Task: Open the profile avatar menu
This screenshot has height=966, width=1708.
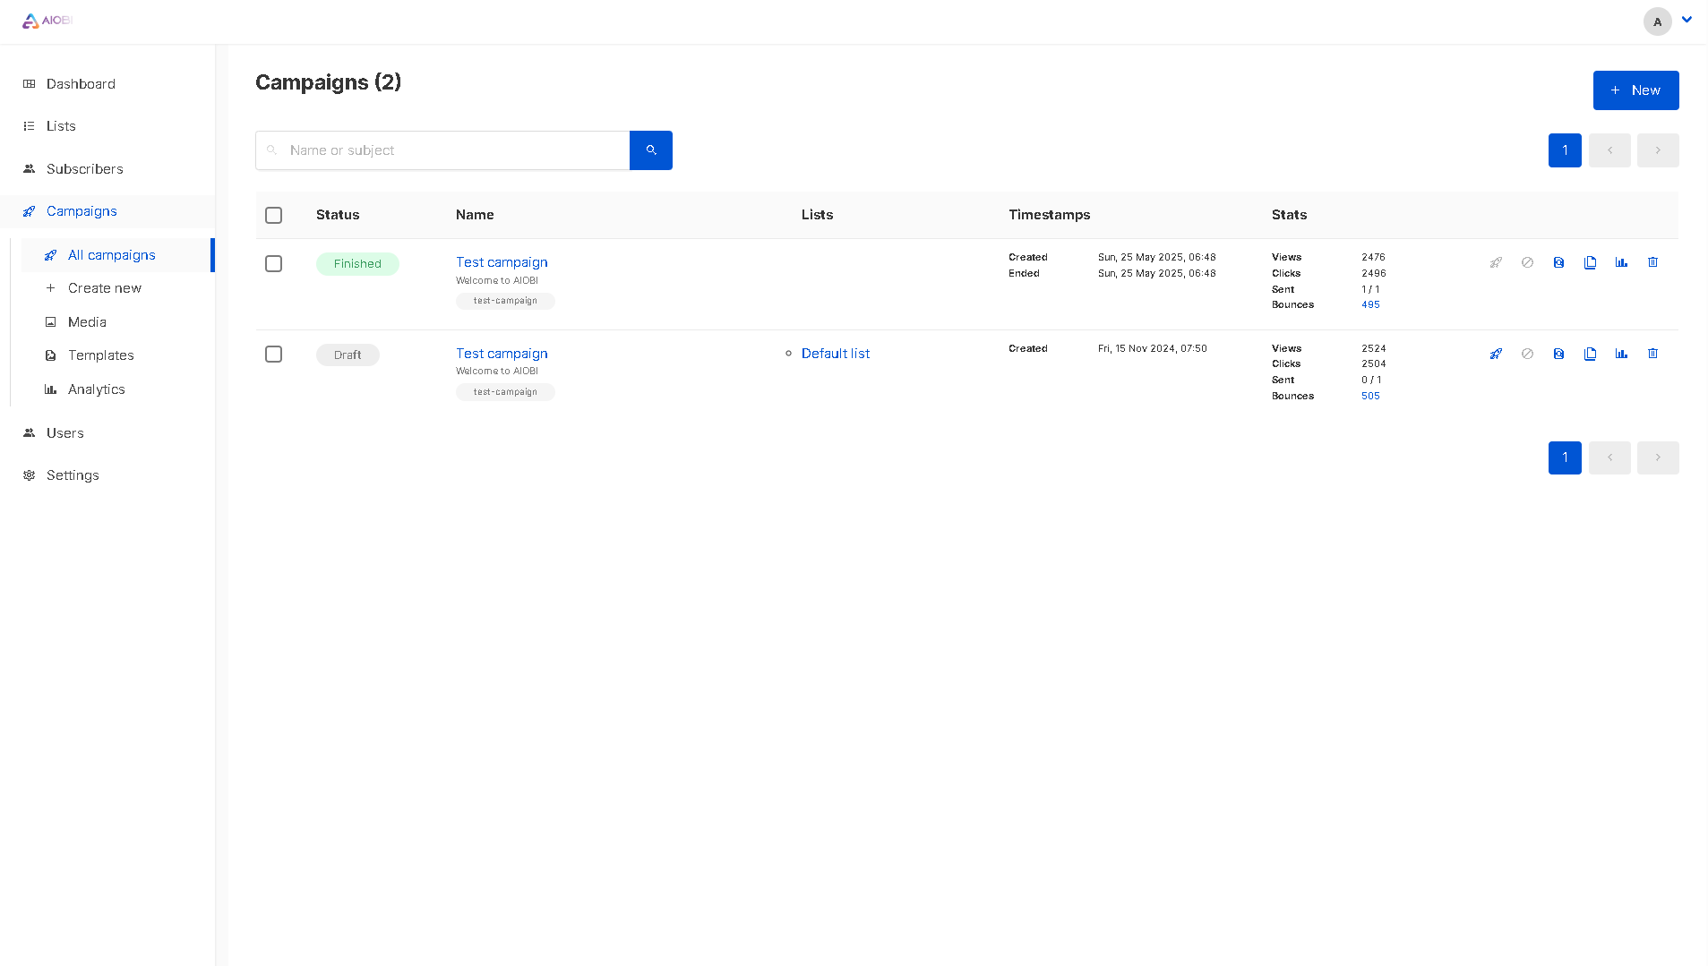Action: tap(1656, 21)
